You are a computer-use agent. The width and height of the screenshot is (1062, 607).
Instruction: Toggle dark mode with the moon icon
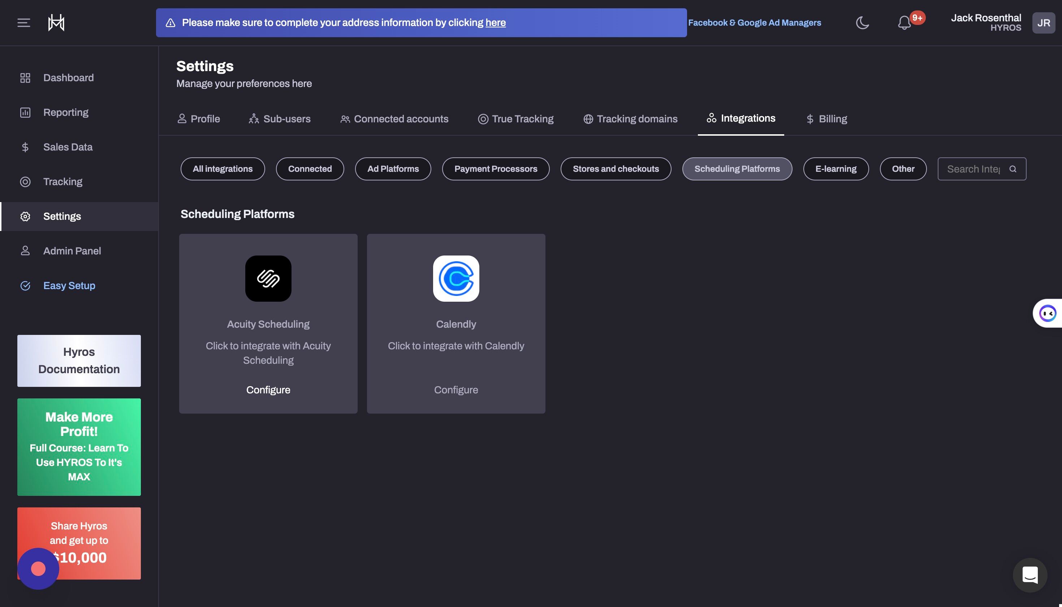coord(862,23)
